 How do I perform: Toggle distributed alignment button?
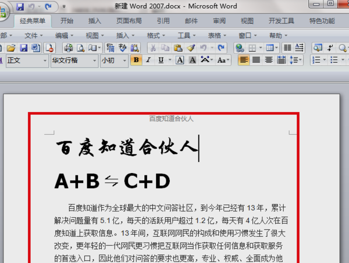(x=282, y=60)
